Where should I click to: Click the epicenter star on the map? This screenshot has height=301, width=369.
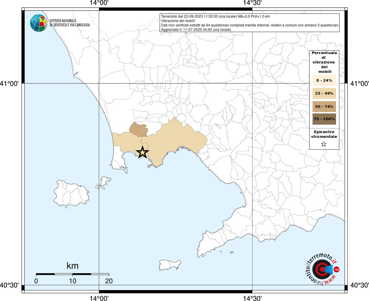pos(143,152)
